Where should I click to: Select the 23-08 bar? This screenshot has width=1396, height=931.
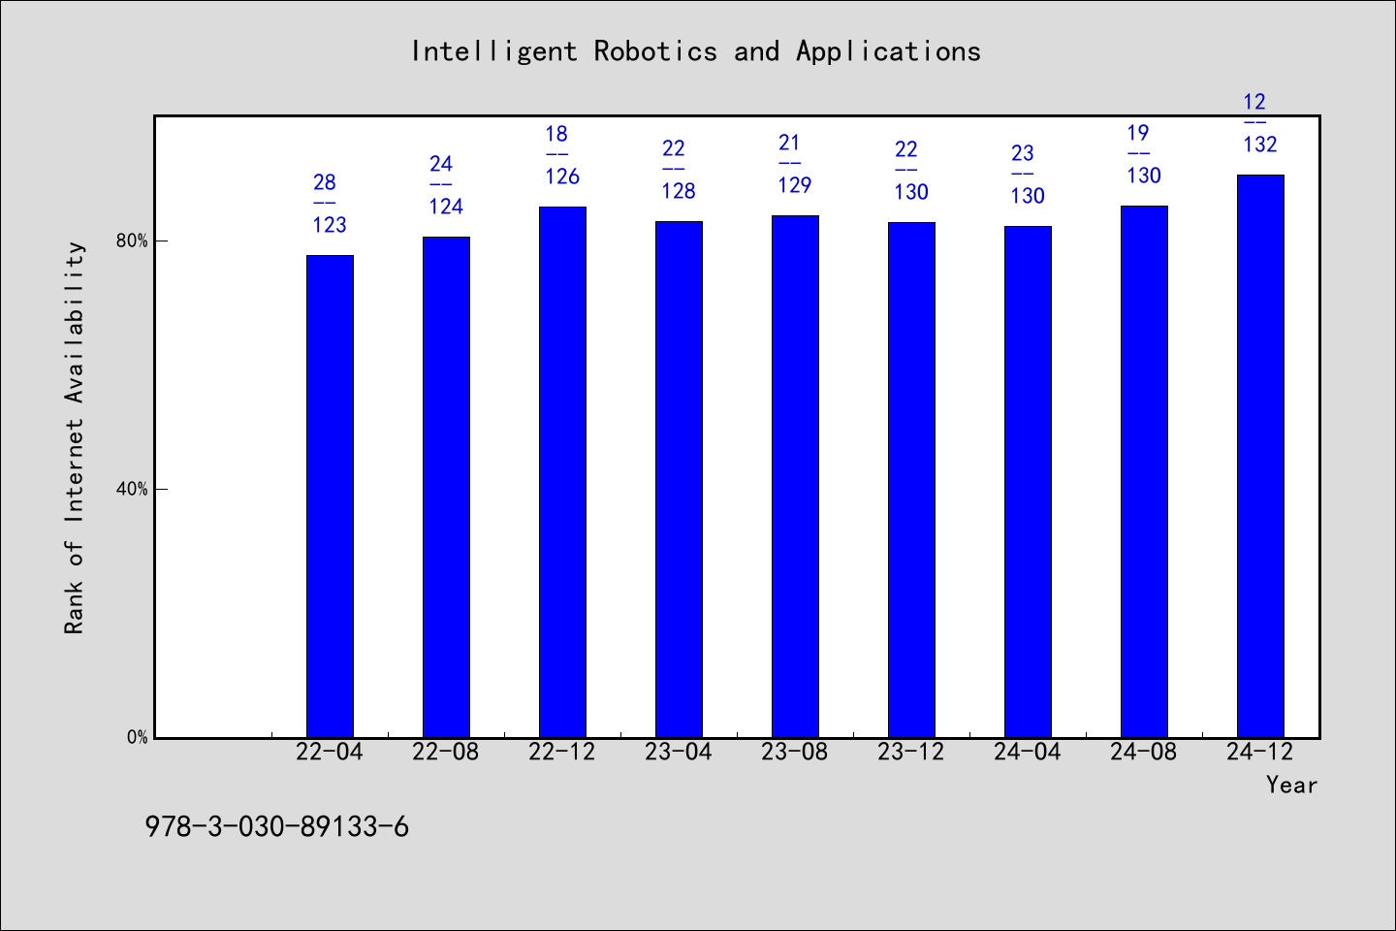pos(795,476)
